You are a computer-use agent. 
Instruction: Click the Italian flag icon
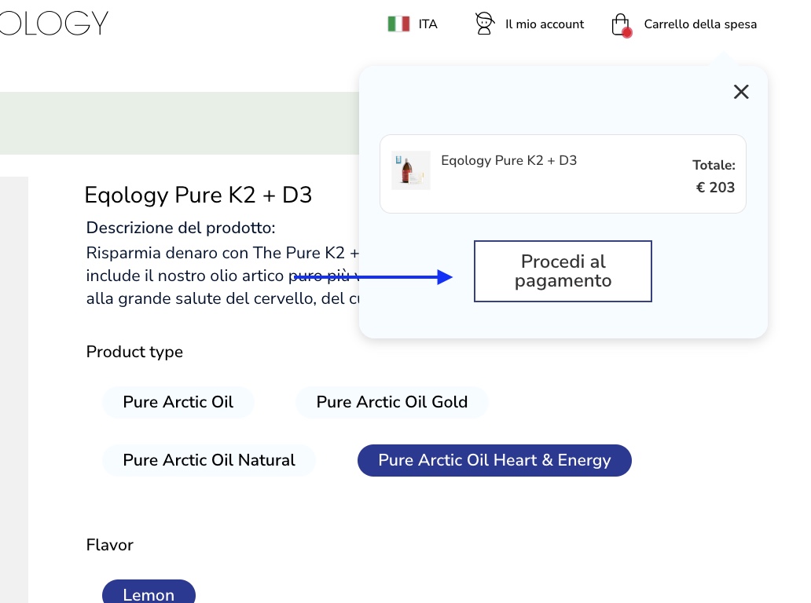pyautogui.click(x=398, y=24)
